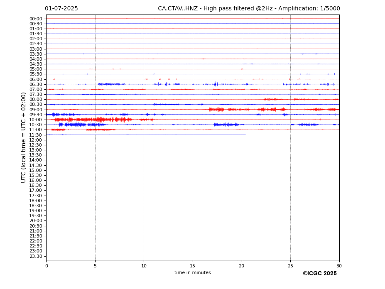Image resolution: width=385 pixels, height=289 pixels.
Task: Click the large red burst on 10:00 trace
Action: [x=93, y=120]
